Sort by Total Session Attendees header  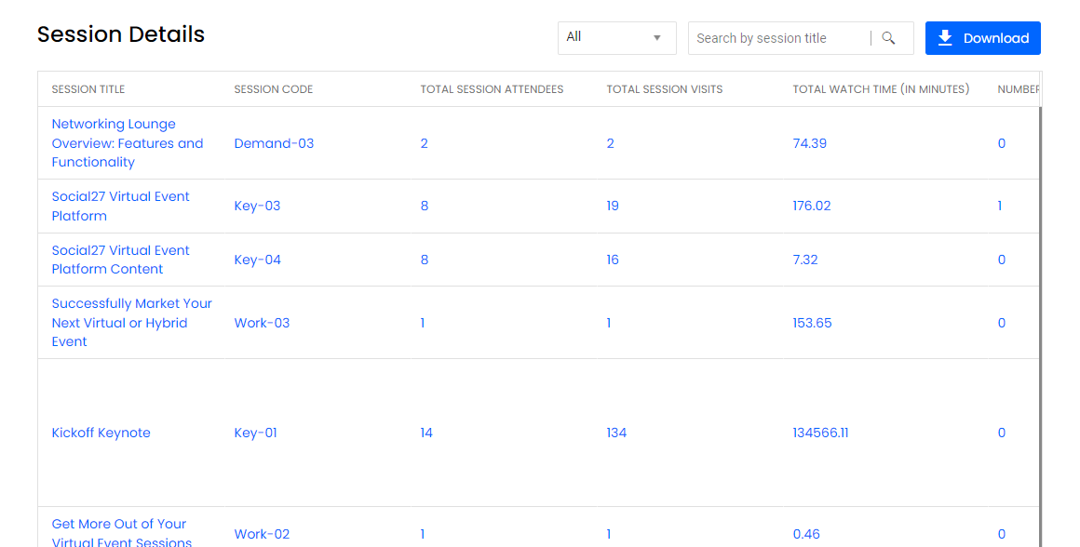pos(492,89)
